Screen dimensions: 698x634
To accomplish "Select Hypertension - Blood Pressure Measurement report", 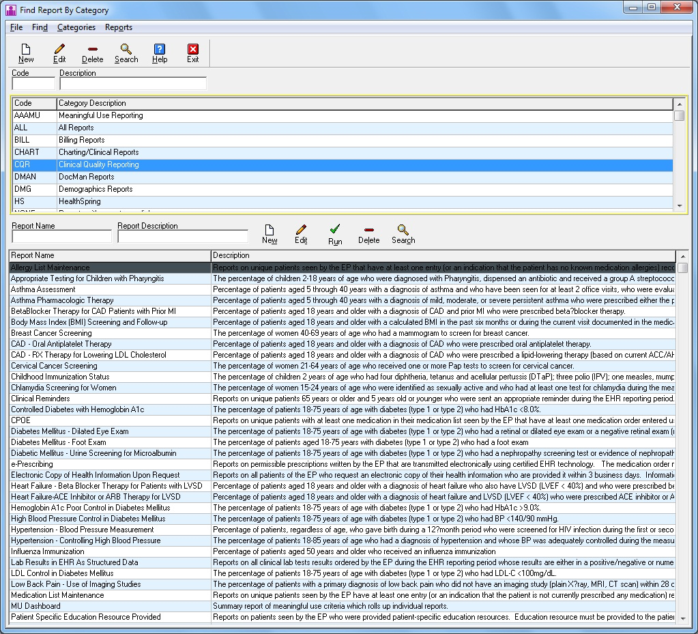I will coord(343,530).
